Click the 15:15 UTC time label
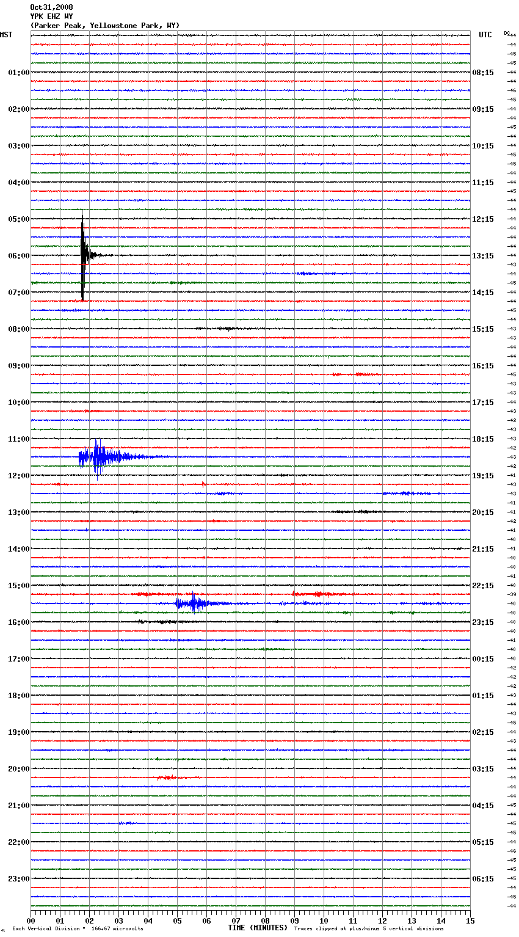Image resolution: width=519 pixels, height=937 pixels. pyautogui.click(x=483, y=329)
